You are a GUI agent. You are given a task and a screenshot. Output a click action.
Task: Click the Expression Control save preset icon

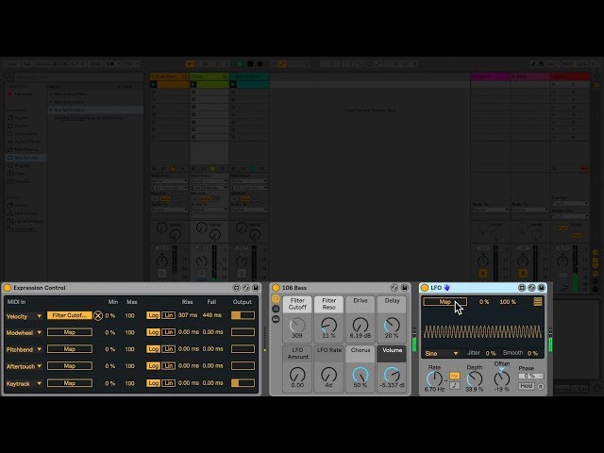click(256, 288)
